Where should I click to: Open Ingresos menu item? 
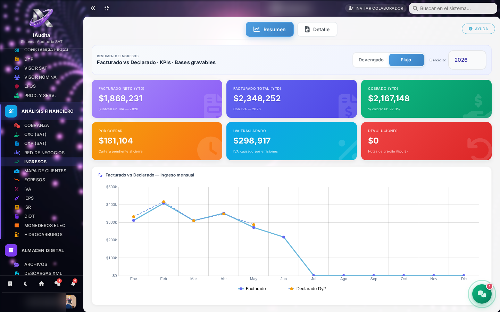42,162
